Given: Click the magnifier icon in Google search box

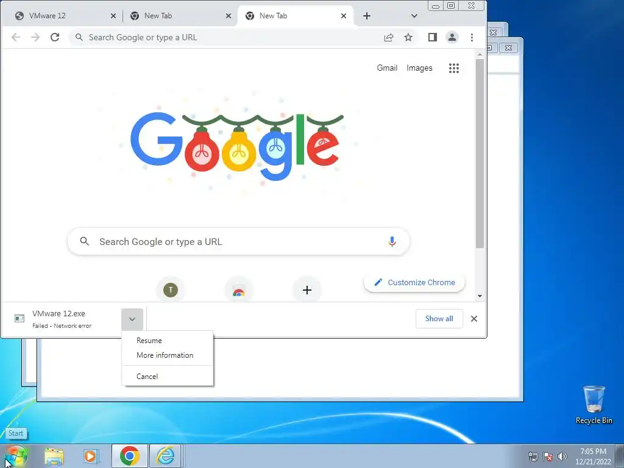Looking at the screenshot, I should click(84, 241).
